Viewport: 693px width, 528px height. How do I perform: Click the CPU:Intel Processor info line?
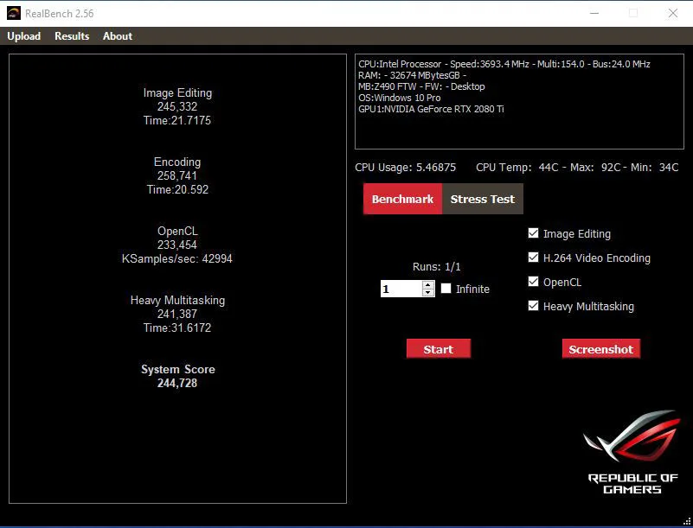click(x=504, y=64)
